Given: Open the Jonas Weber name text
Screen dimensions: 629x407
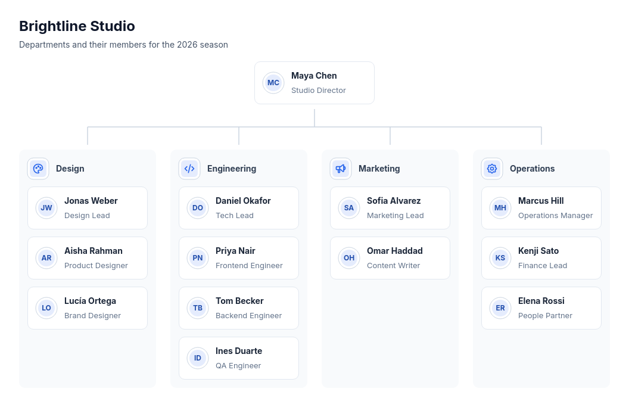Looking at the screenshot, I should [91, 201].
